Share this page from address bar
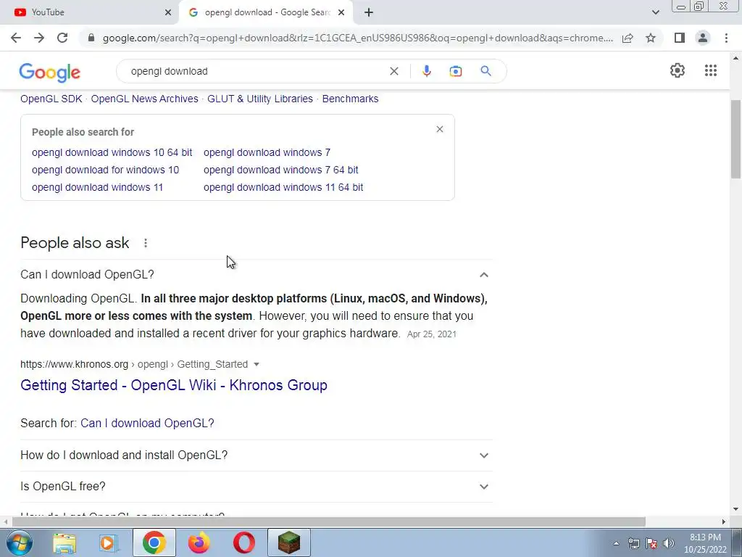 tap(628, 38)
